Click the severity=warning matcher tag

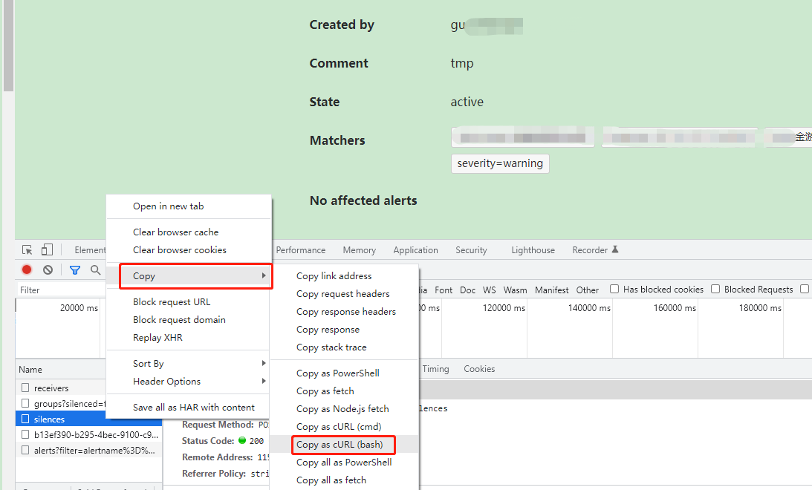(x=500, y=163)
